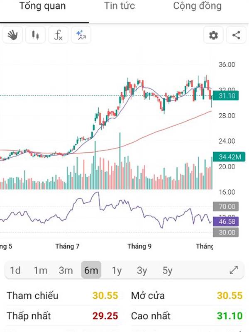
Task: Select the 1y time range
Action: pos(117,271)
